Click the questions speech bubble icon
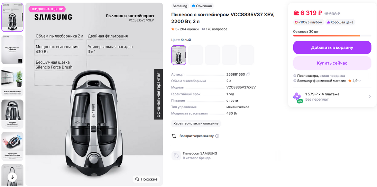This screenshot has width=377, height=187. click(x=203, y=29)
